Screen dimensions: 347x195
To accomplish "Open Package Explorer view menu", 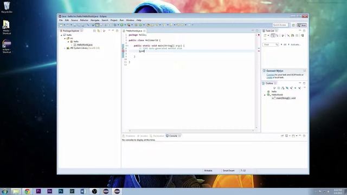I will click(x=109, y=31).
